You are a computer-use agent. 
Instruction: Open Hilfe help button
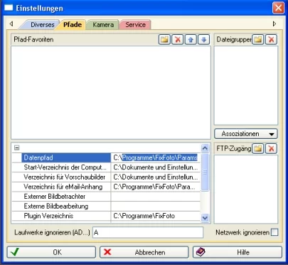point(238,252)
